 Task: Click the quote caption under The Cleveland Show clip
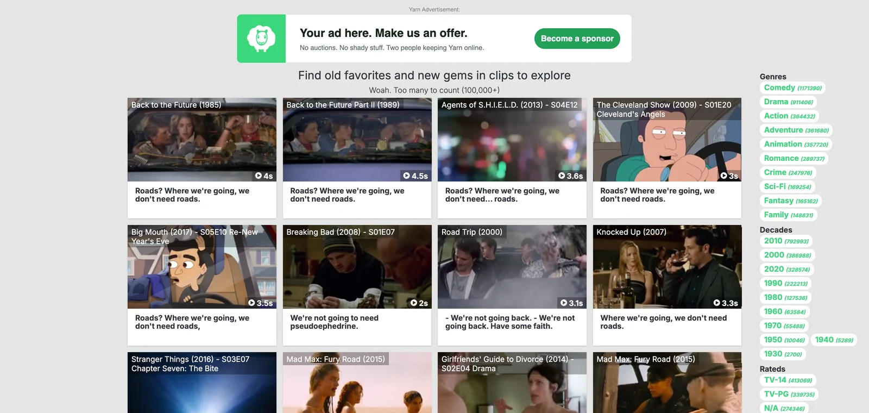[657, 195]
